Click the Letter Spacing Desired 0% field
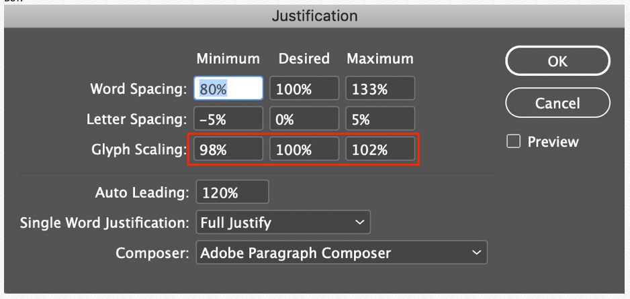Image resolution: width=630 pixels, height=299 pixels. [x=304, y=120]
